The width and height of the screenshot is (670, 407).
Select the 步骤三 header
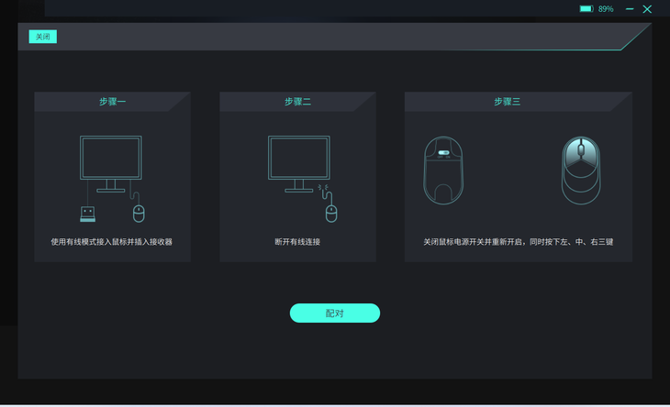[x=508, y=102]
